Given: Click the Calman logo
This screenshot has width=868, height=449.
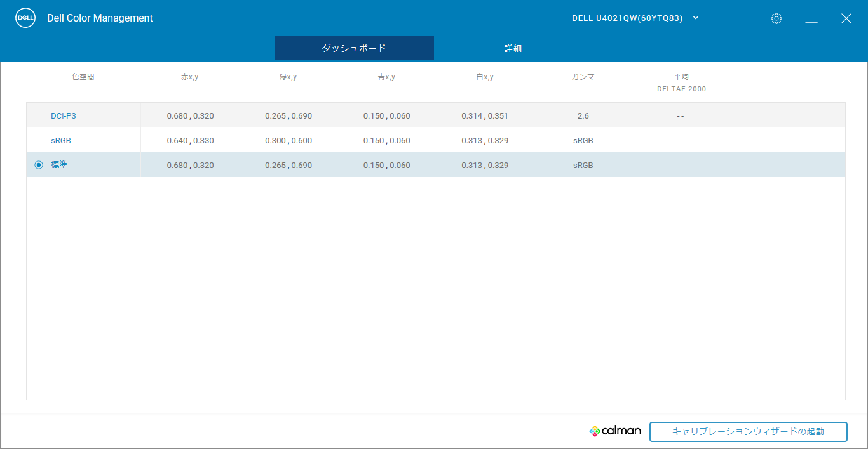Looking at the screenshot, I should (x=615, y=431).
